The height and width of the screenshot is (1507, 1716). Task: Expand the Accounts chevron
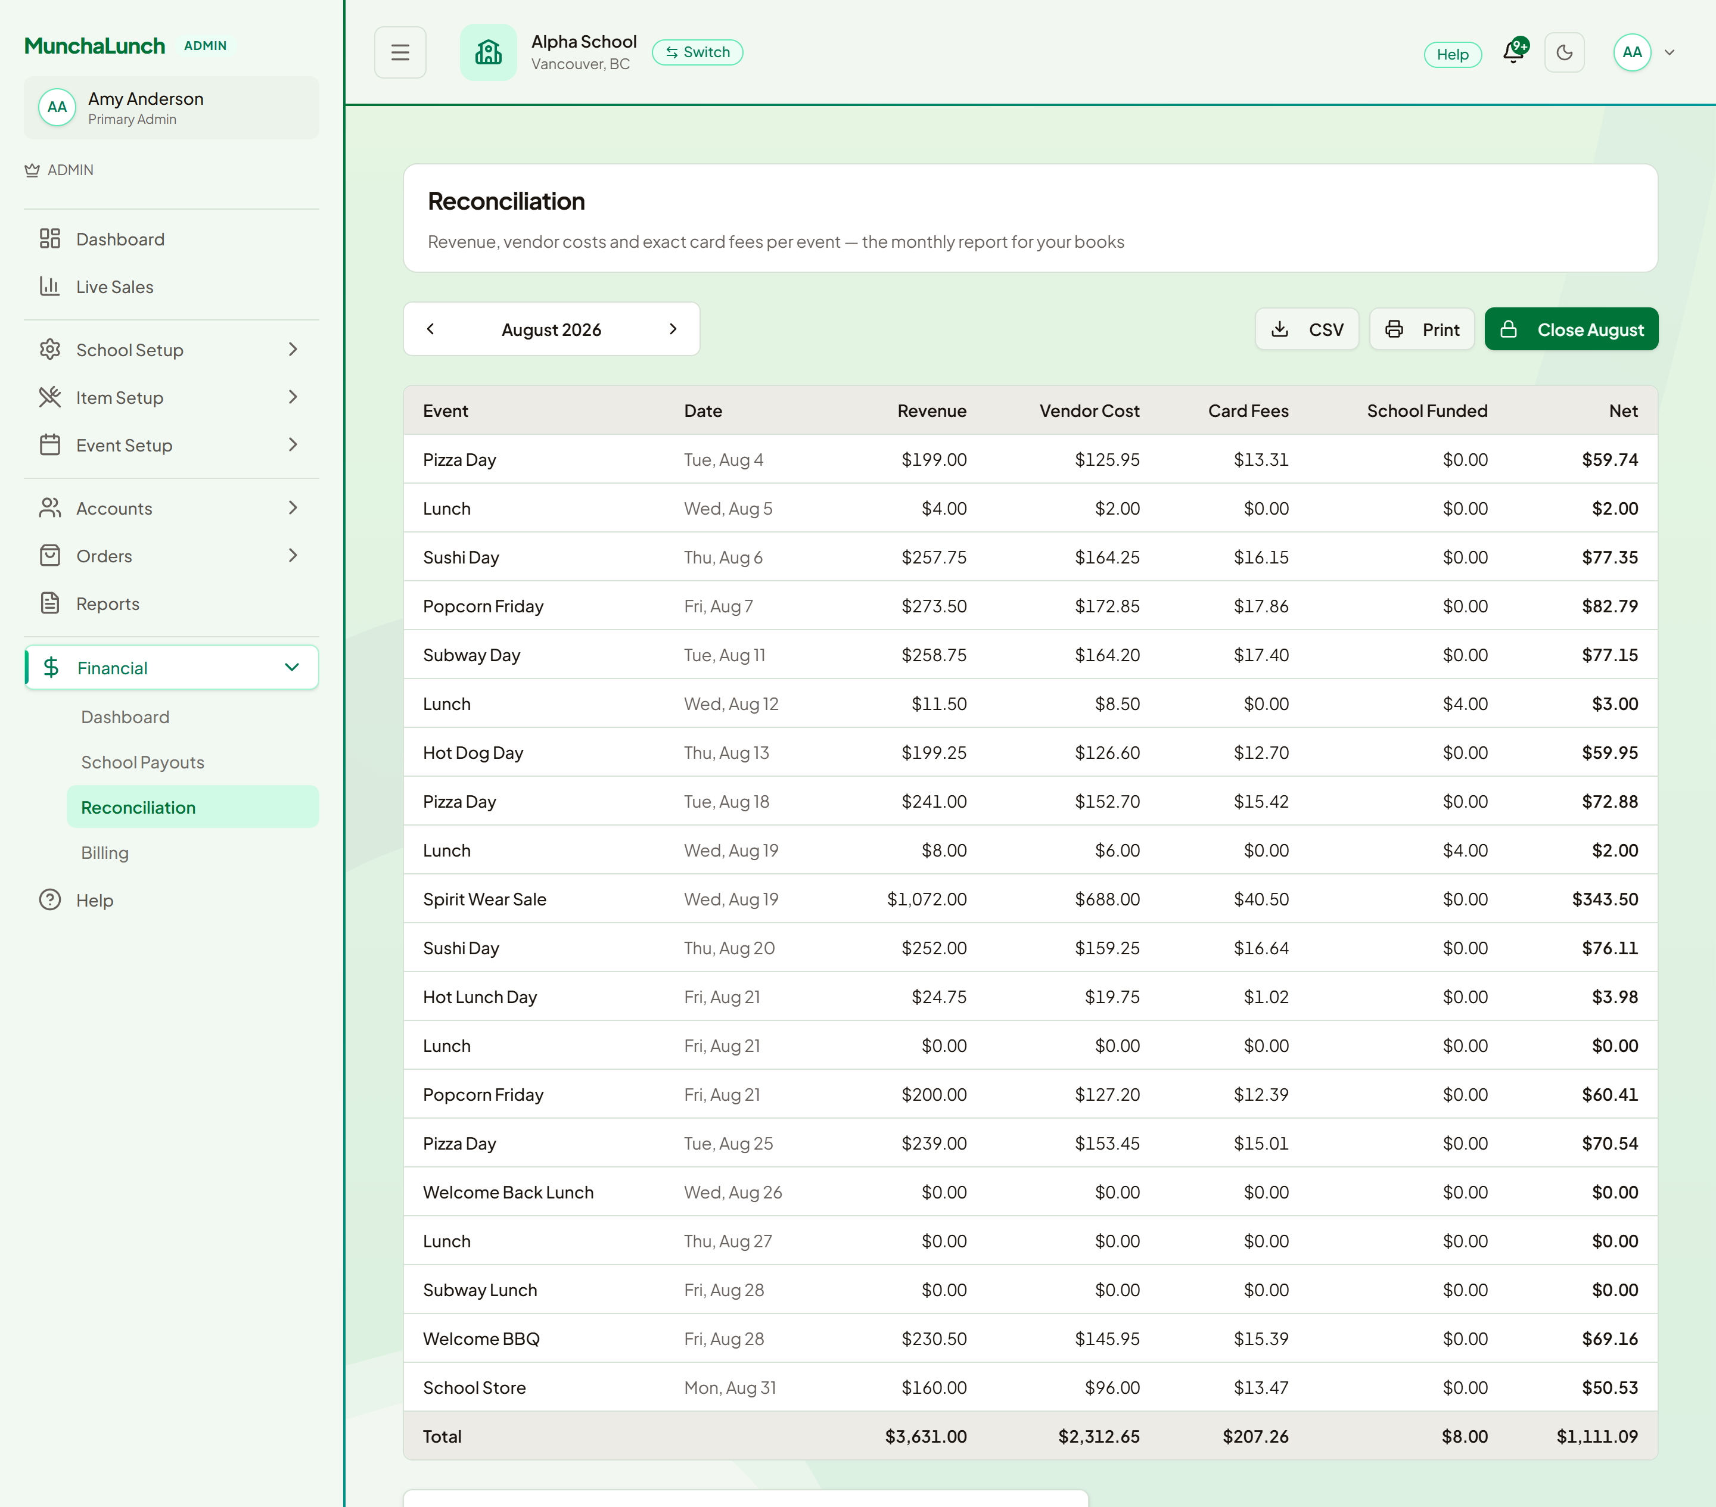click(292, 507)
